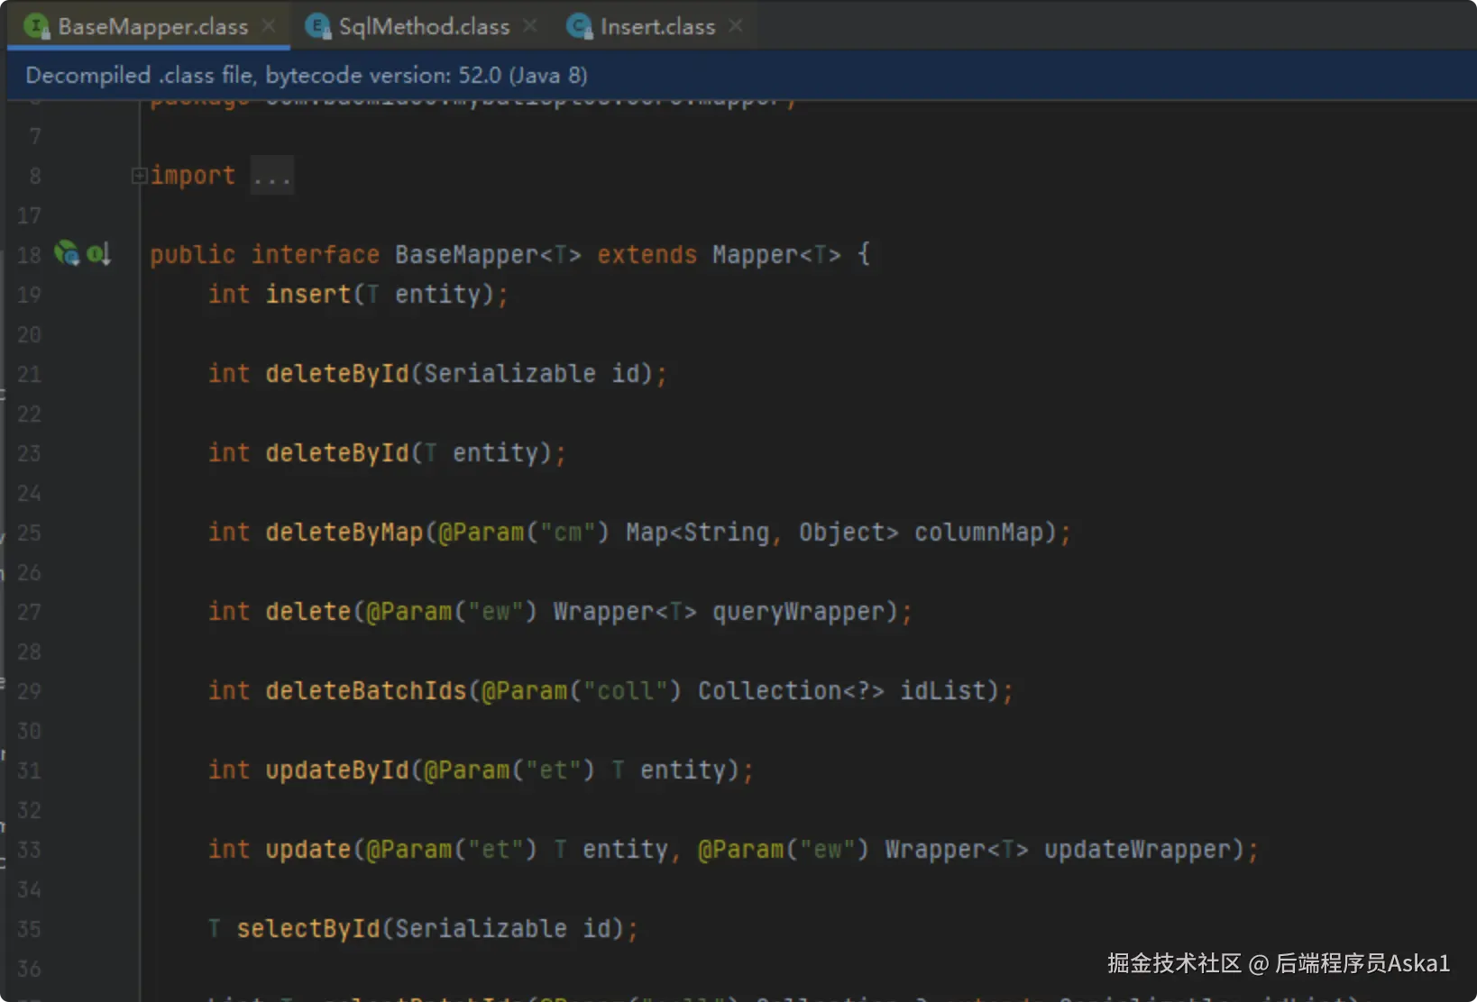Click the idList parameter name

(x=943, y=691)
